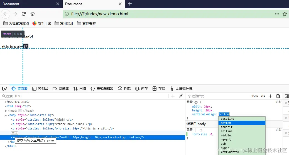This screenshot has width=289, height=155.
Task: Open the 火狐官方站点 bookmark folder
Action: click(16, 24)
